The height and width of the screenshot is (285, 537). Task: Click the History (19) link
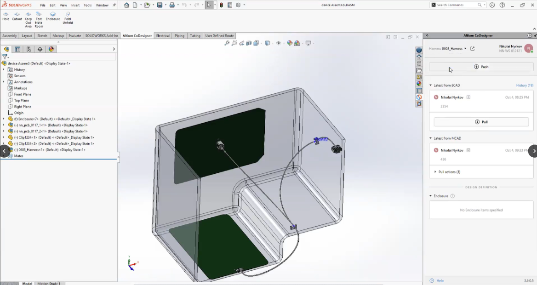click(x=525, y=85)
